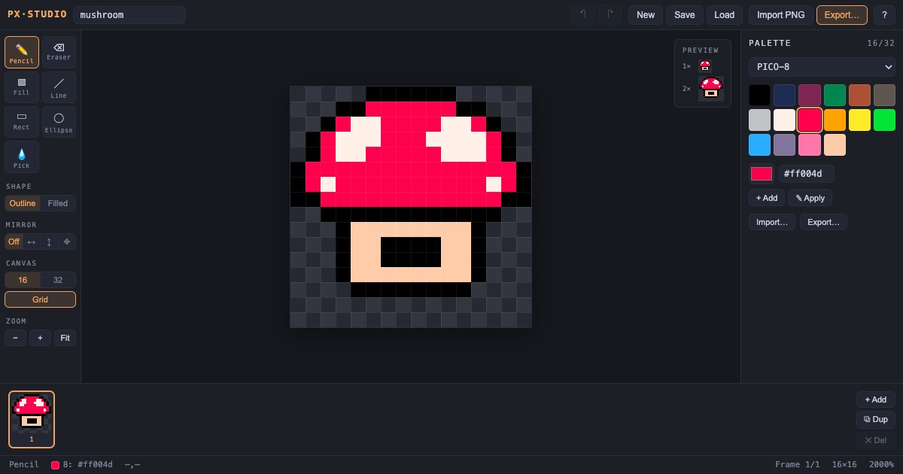The height and width of the screenshot is (474, 903).
Task: Zoom out with the minus button
Action: (15, 338)
